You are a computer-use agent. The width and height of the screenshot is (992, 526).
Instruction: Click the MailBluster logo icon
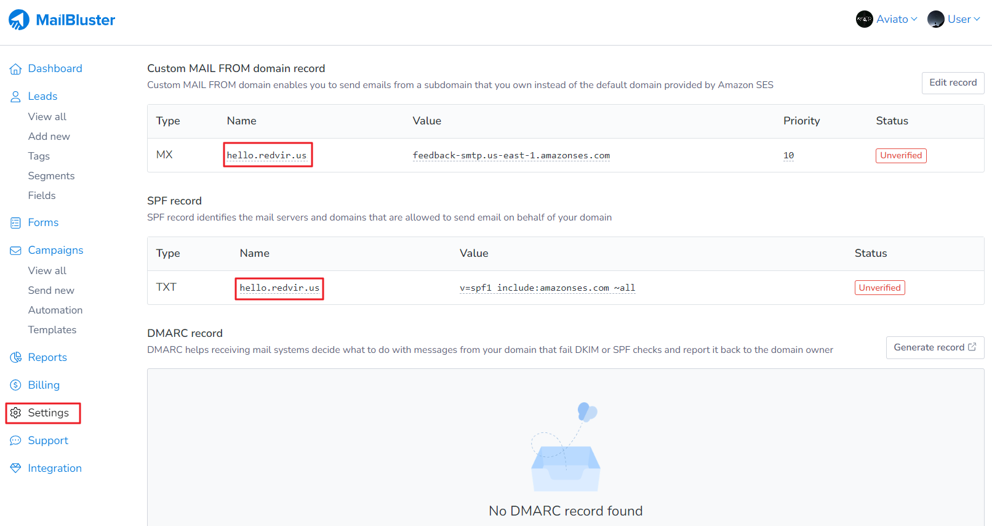point(19,20)
